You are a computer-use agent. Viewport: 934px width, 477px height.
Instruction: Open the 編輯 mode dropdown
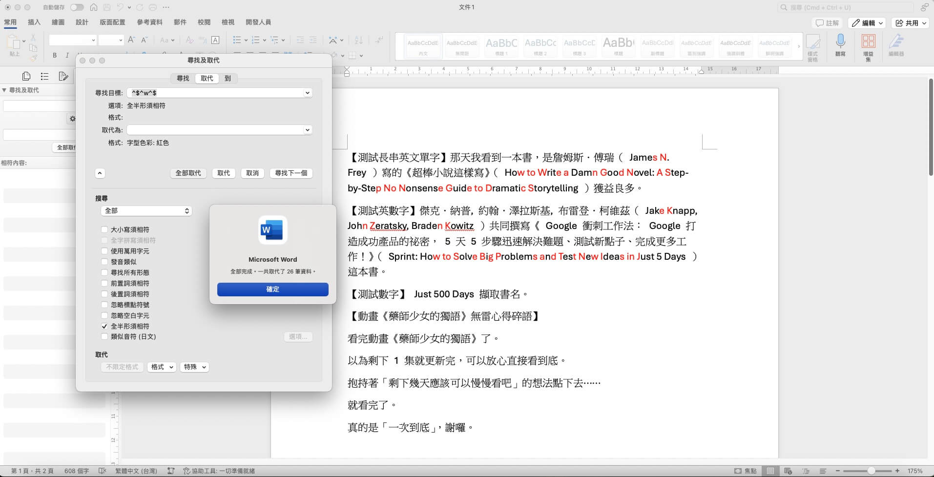[x=867, y=23]
